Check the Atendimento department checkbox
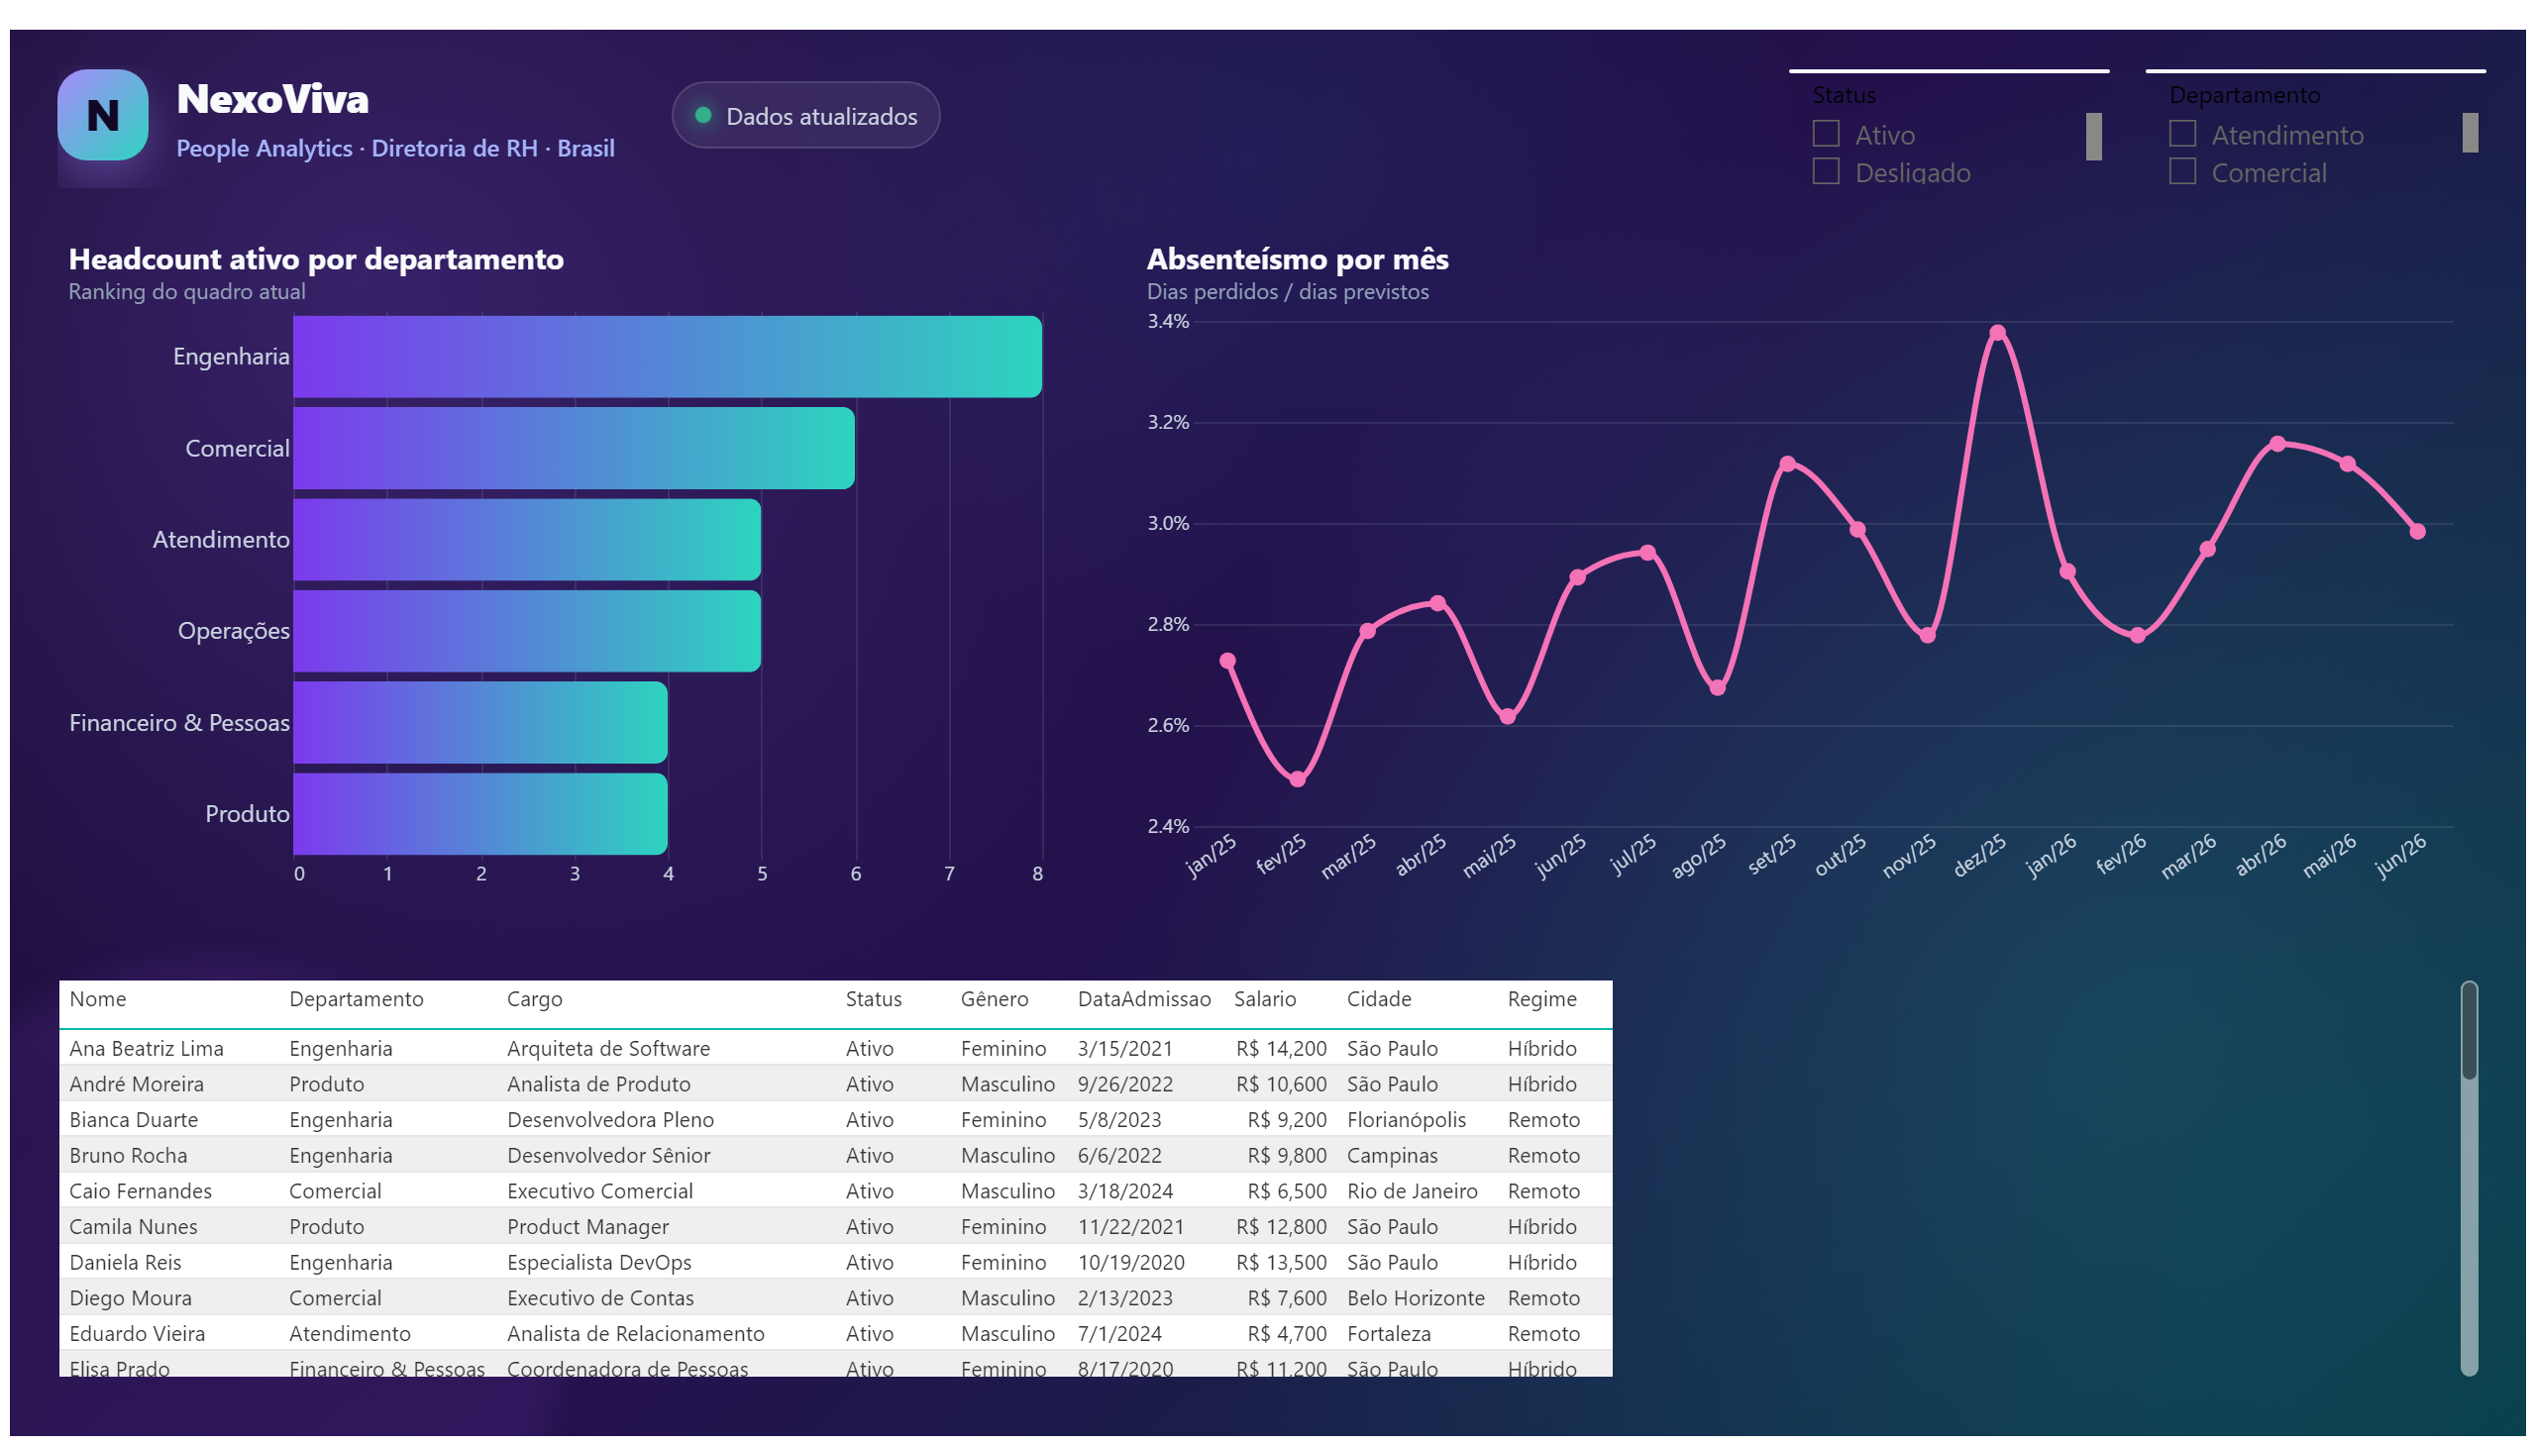The image size is (2536, 1446). pos(2181,134)
